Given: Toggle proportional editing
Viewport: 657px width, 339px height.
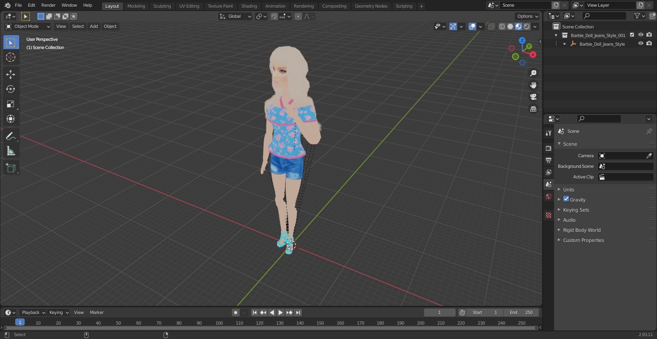Looking at the screenshot, I should [298, 16].
